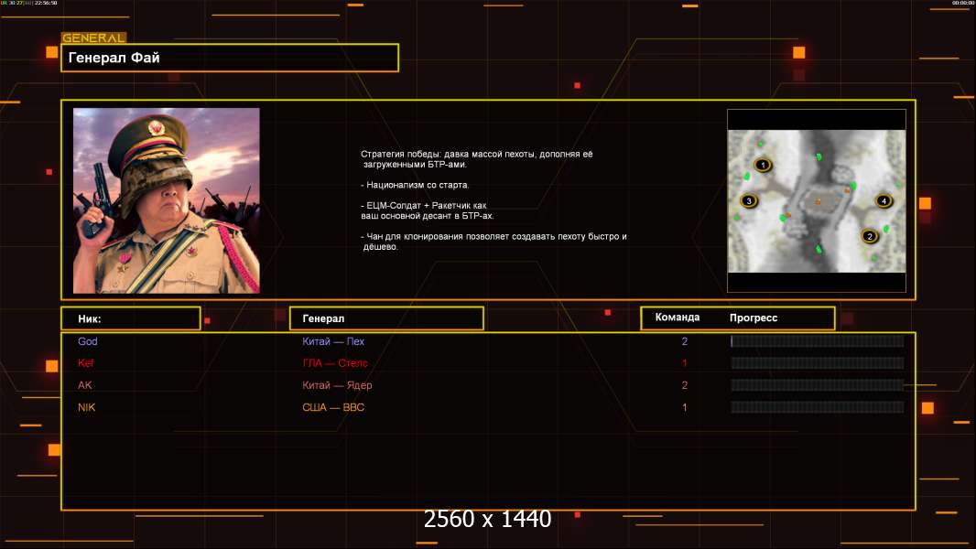Click the GENERAL label tag
This screenshot has height=549, width=976.
pos(94,38)
